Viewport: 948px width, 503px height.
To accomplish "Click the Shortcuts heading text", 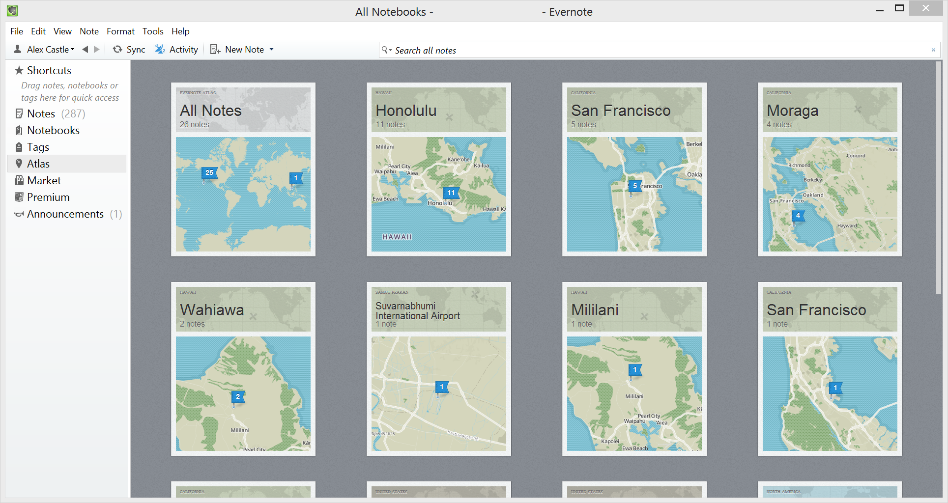I will coord(49,70).
